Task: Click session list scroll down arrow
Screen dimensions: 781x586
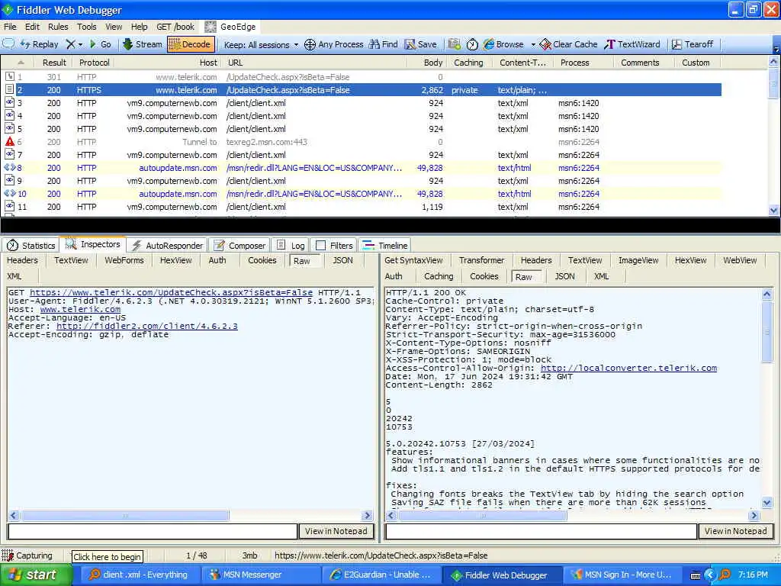Action: point(773,211)
